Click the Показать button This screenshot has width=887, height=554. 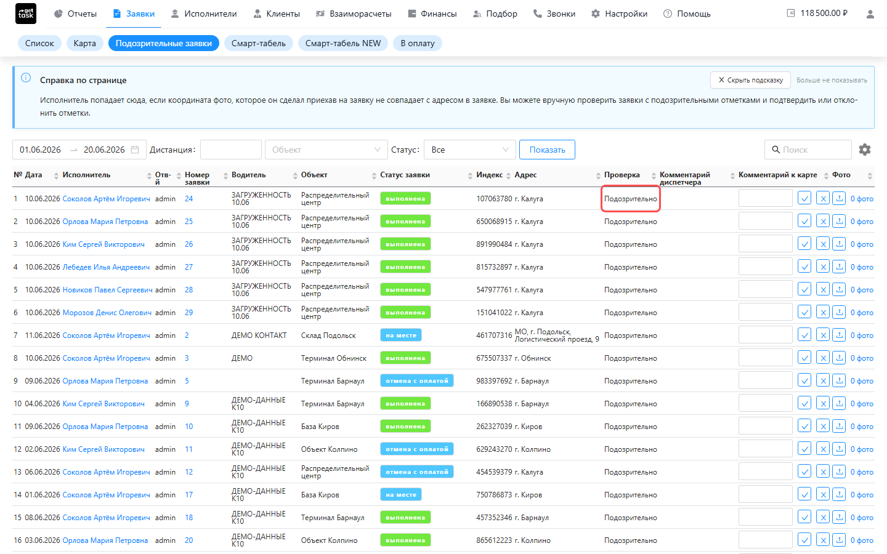(x=547, y=150)
